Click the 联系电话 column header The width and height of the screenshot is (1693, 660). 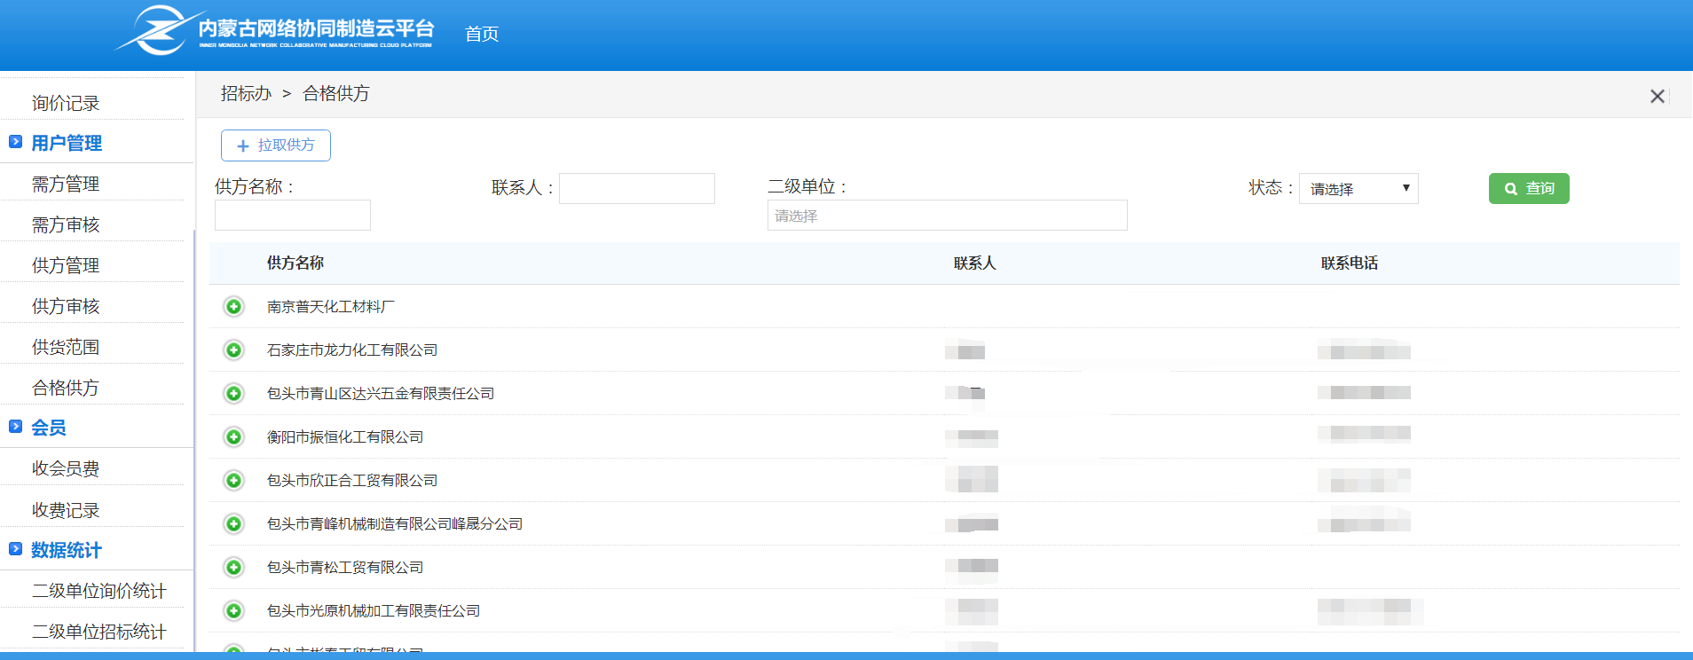click(x=1350, y=263)
